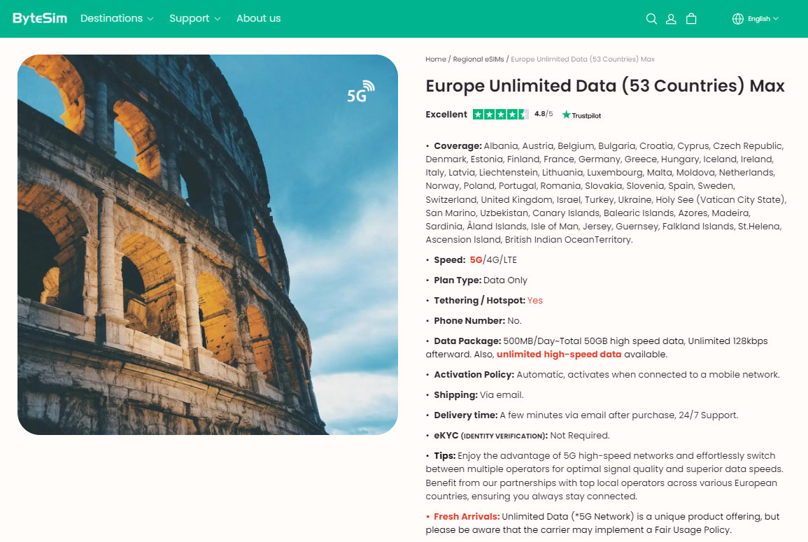The width and height of the screenshot is (808, 542).
Task: Click the Excellent rating label
Action: tap(446, 114)
